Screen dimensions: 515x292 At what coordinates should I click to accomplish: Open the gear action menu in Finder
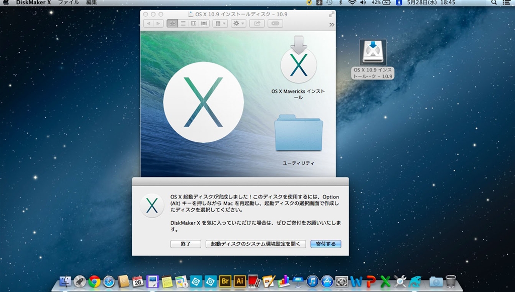238,24
